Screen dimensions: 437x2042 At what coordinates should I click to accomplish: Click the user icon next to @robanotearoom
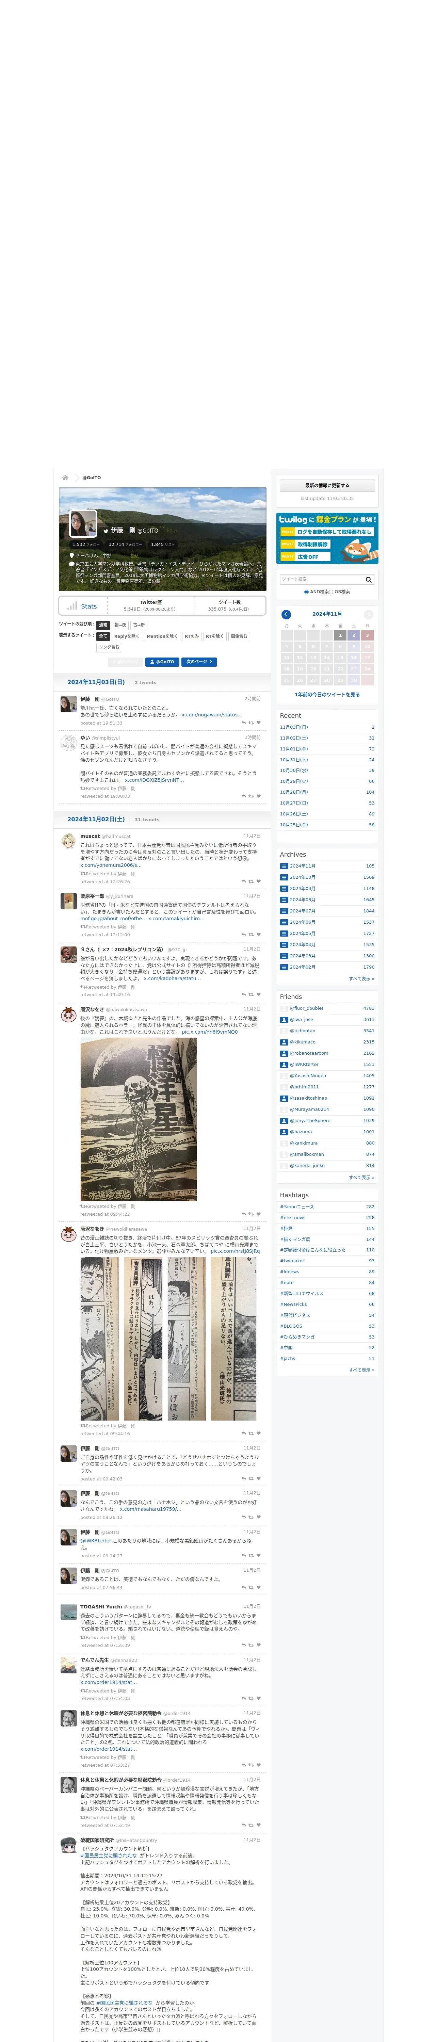(284, 1053)
